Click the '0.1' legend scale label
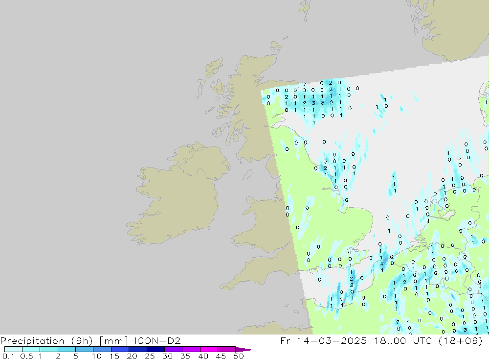 pyautogui.click(x=8, y=356)
